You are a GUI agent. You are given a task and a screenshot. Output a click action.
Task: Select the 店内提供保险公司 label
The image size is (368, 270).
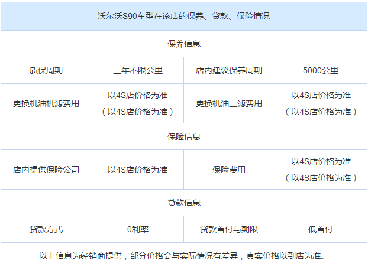(x=46, y=170)
